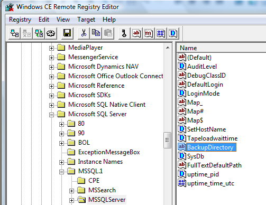Image resolution: width=266 pixels, height=205 pixels.
Task: Click the Disconnect from device toolbar icon
Action: (x=26, y=33)
